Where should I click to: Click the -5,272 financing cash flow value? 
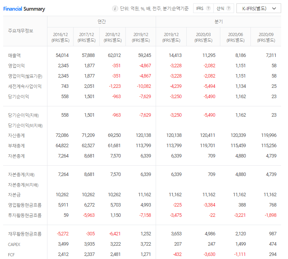coord(63,234)
